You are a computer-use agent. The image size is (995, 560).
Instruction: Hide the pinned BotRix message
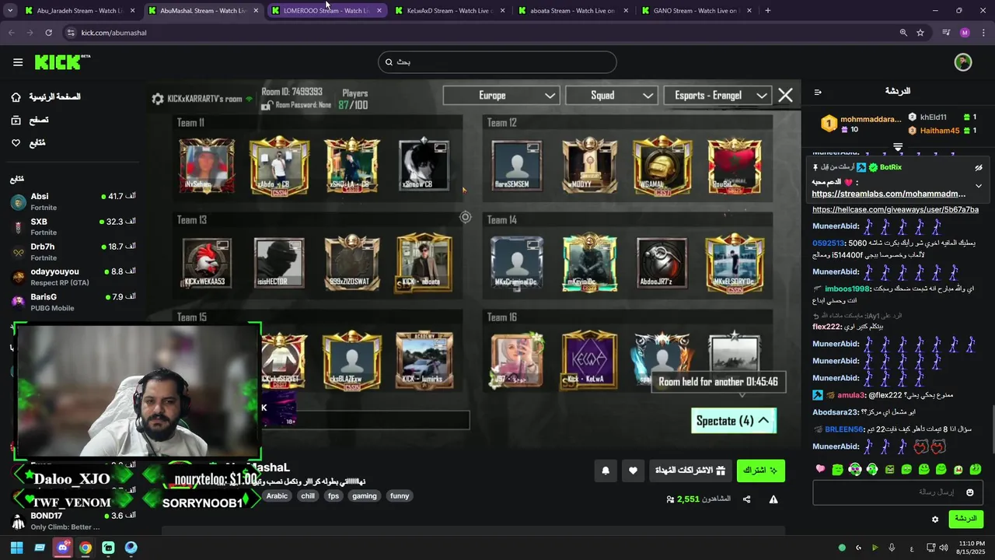coord(979,167)
